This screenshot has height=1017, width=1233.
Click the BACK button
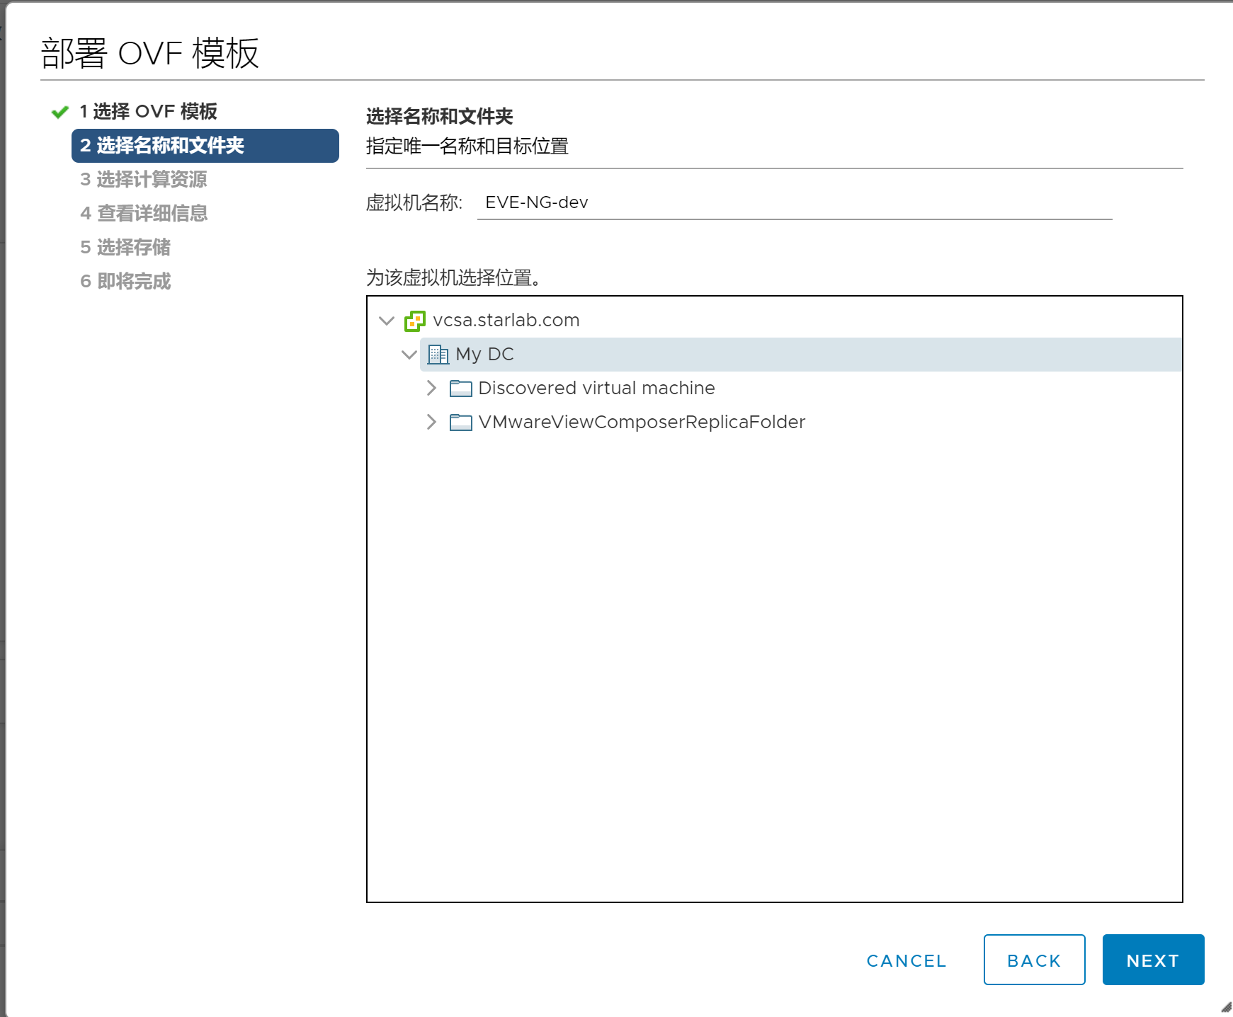[x=1034, y=960]
